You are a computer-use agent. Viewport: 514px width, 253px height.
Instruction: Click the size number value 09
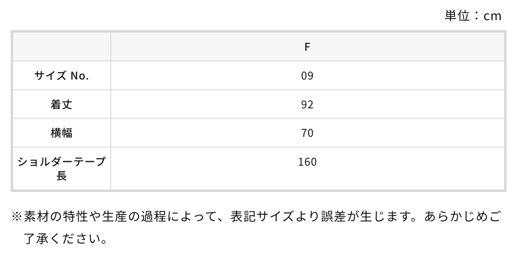(x=307, y=76)
